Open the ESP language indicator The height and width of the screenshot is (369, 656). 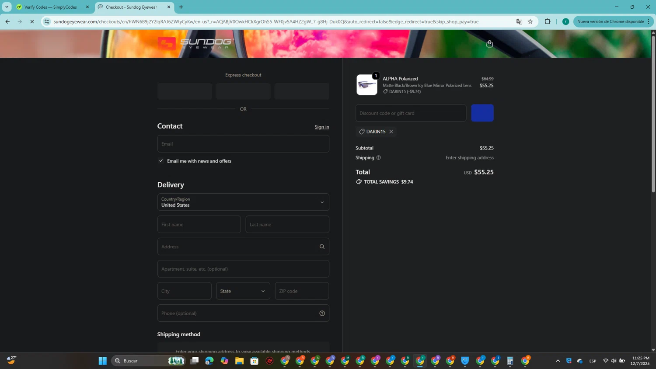coord(593,361)
